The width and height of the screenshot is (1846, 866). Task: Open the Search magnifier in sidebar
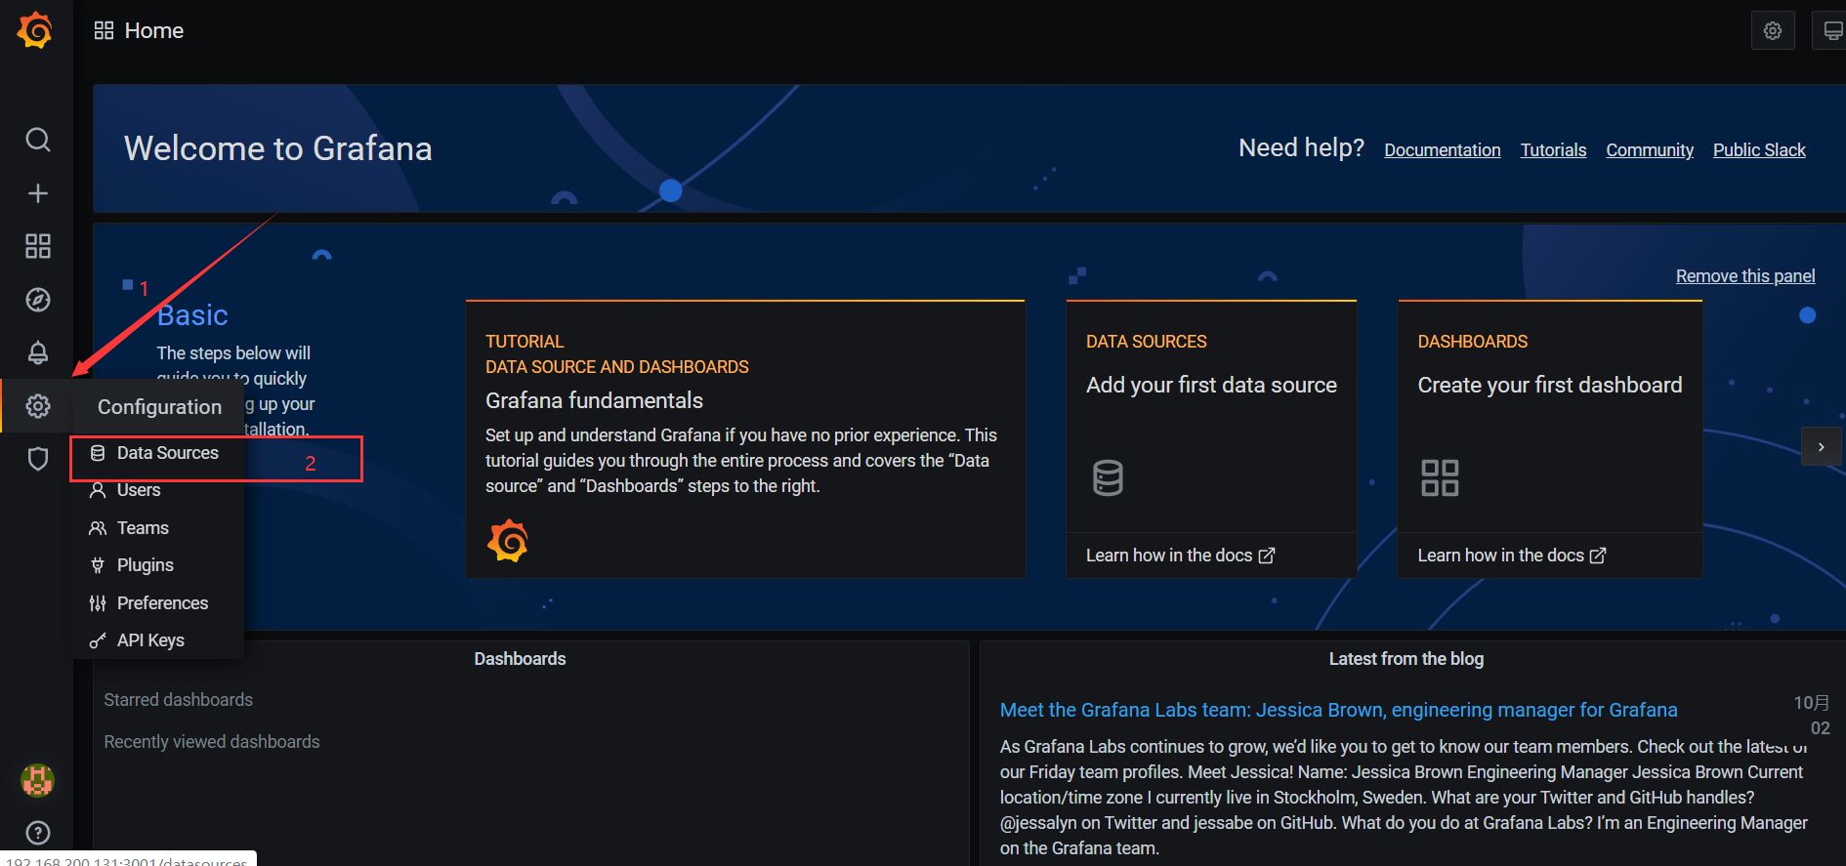(x=37, y=140)
